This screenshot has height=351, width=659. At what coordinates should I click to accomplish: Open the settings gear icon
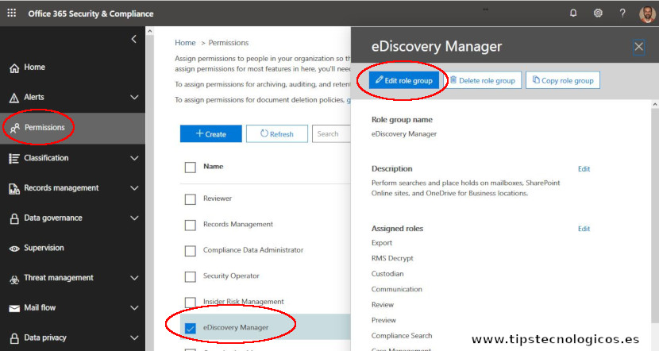click(x=598, y=13)
